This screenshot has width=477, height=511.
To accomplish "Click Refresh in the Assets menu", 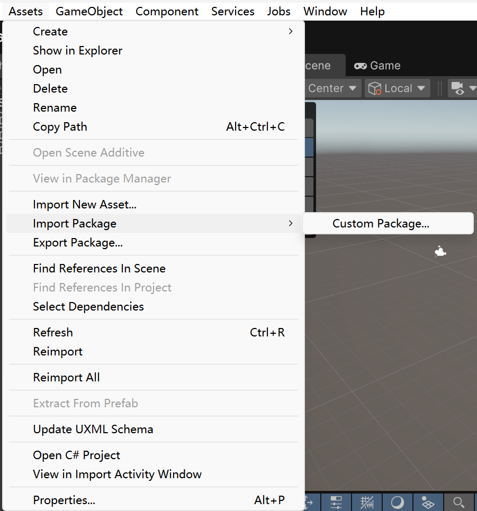I will tap(53, 332).
